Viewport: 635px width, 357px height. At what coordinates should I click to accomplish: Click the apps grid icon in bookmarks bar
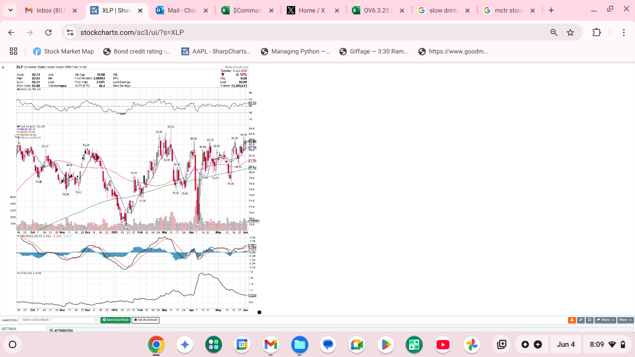point(13,52)
